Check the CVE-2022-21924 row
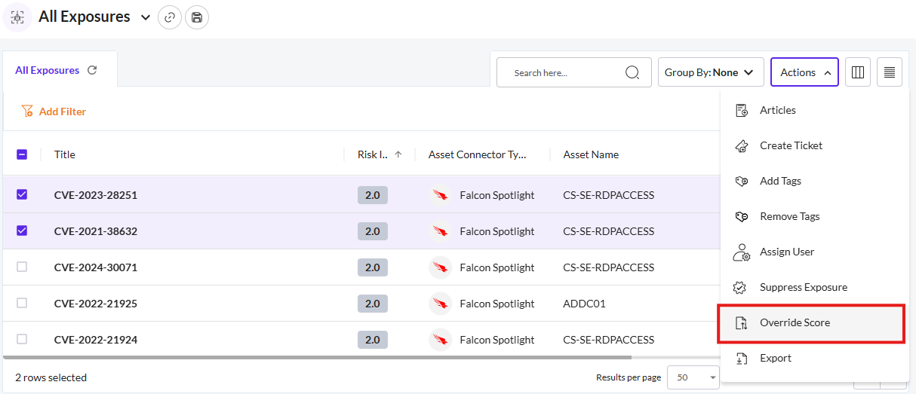Viewport: 916px width, 394px height. click(x=22, y=339)
